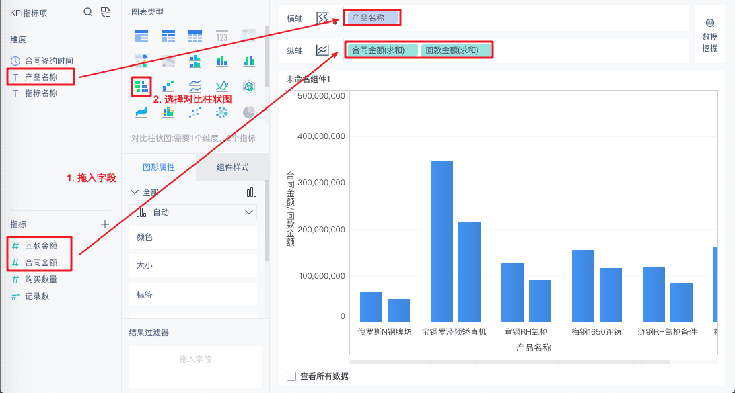Select the partitioned line chart type
Screen dimensions: 735x393
point(195,87)
